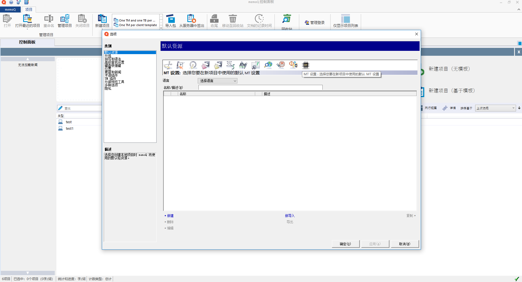Click the 管理登录 ribbon button
This screenshot has width=522, height=282.
(315, 23)
